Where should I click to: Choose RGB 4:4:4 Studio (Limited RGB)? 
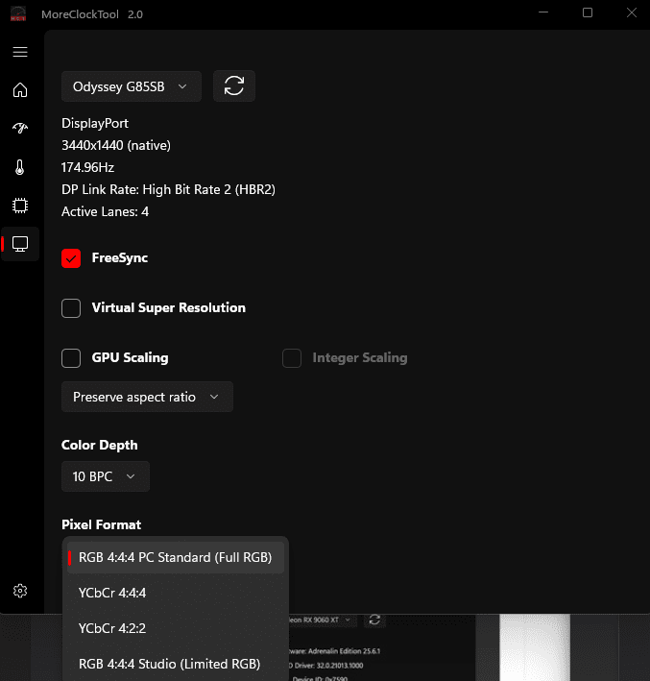click(x=176, y=664)
